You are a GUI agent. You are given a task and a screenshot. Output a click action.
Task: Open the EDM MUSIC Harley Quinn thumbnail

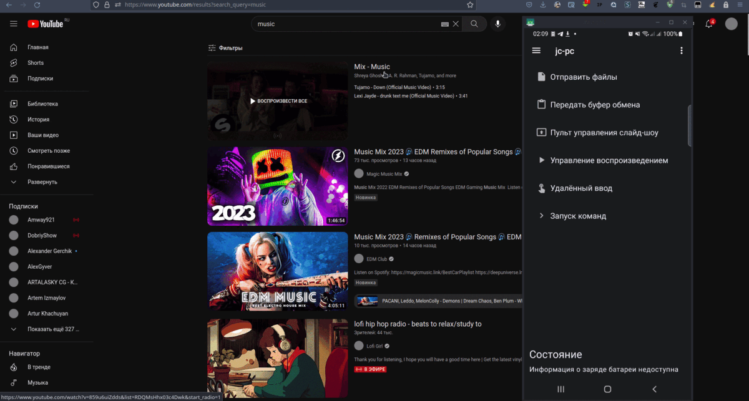pos(277,271)
